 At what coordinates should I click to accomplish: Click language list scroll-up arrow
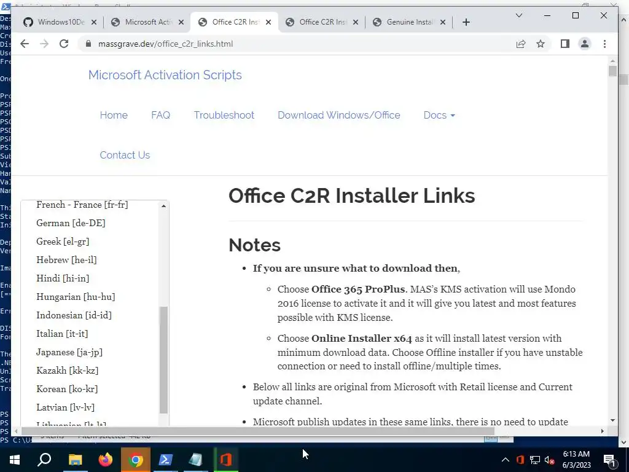click(x=163, y=206)
